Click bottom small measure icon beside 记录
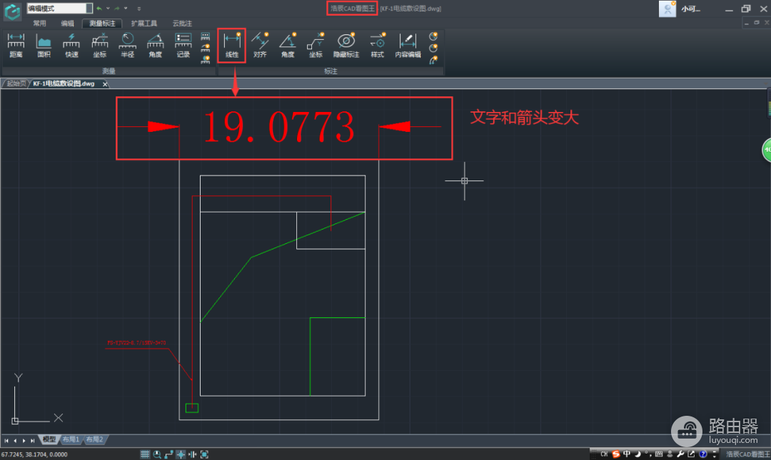 [206, 59]
